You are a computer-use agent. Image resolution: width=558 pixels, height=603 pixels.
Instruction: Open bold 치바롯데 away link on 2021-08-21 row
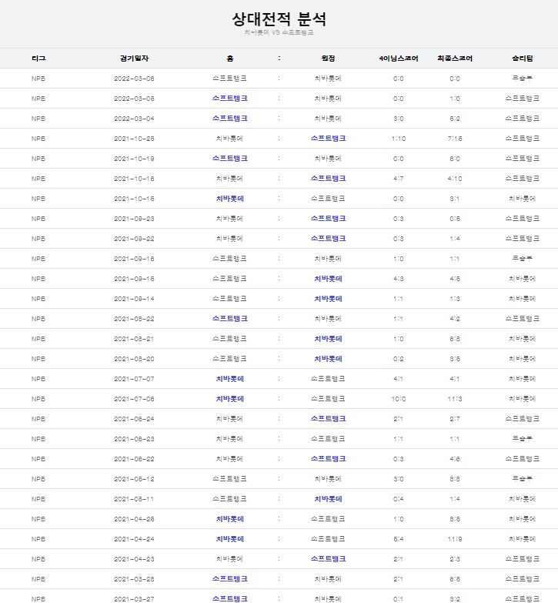[x=328, y=339]
